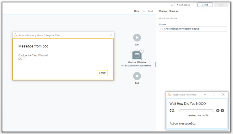This screenshot has width=233, height=134.
Task: Exit debug mode
Action: [183, 5]
